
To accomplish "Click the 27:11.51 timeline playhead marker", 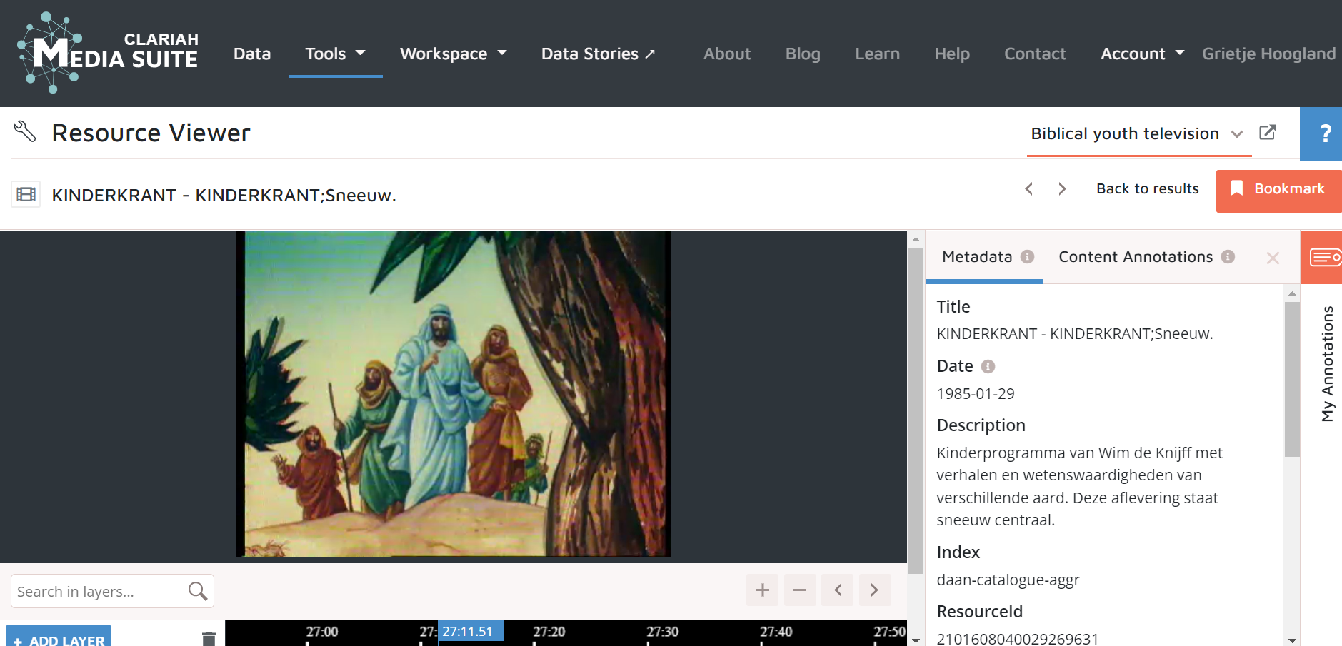I will click(x=469, y=632).
